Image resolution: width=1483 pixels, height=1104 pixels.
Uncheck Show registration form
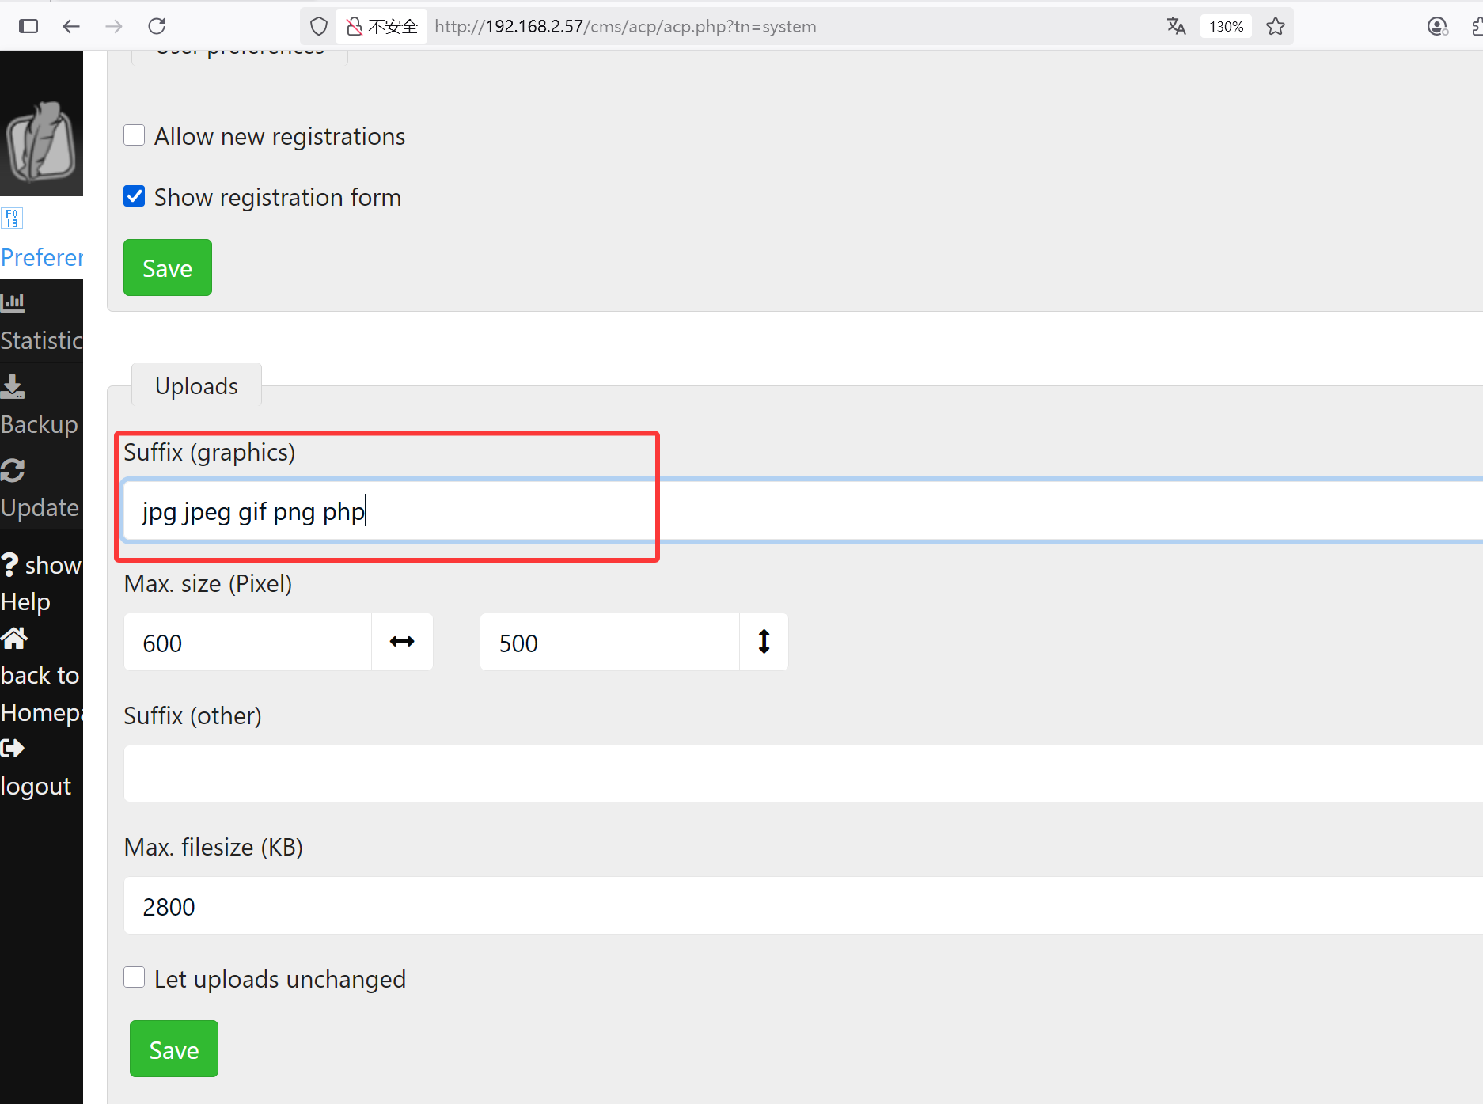(x=135, y=196)
